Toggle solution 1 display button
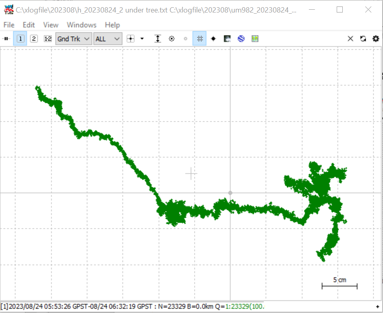383x313 pixels. pyautogui.click(x=20, y=39)
